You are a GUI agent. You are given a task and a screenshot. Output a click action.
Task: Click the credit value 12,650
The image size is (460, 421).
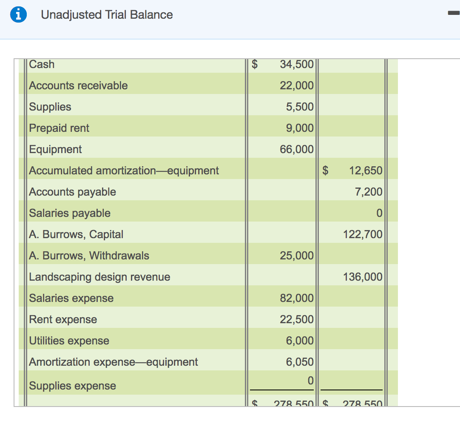366,171
